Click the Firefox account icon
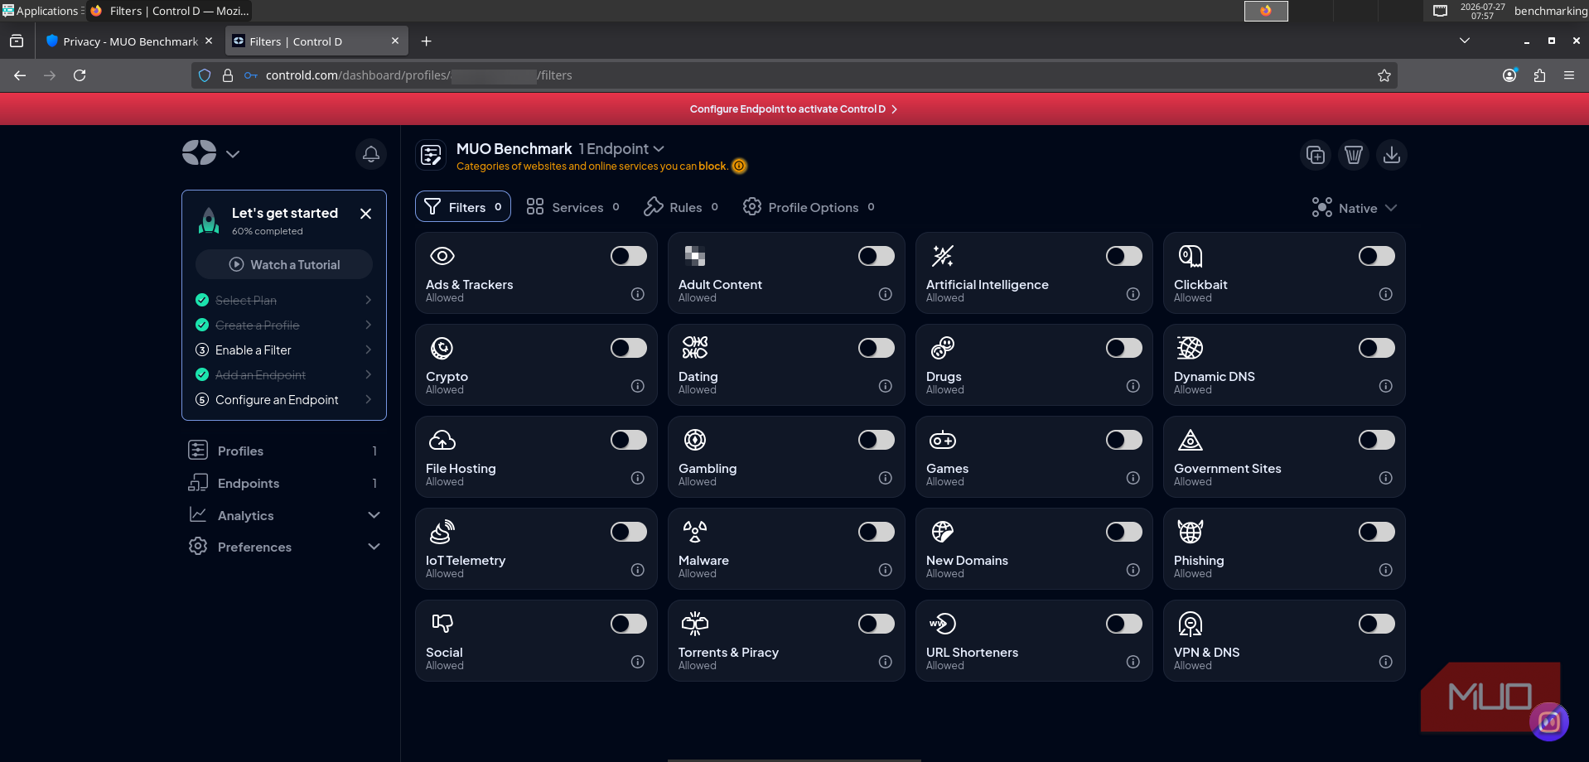 [1509, 75]
